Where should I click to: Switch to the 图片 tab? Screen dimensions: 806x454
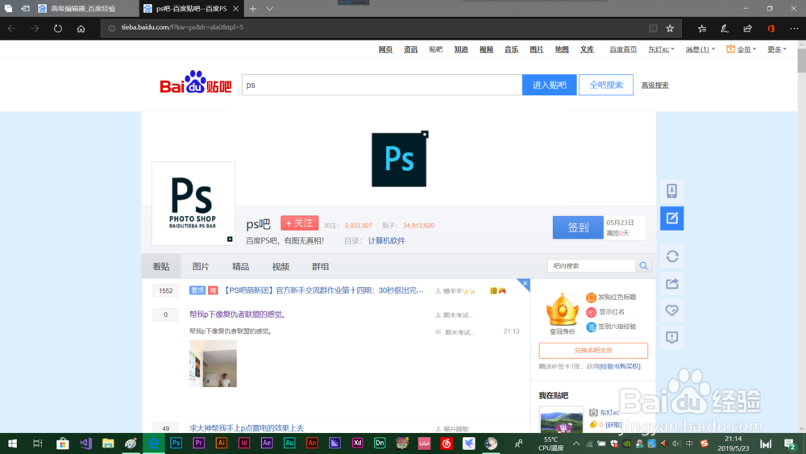click(x=201, y=266)
